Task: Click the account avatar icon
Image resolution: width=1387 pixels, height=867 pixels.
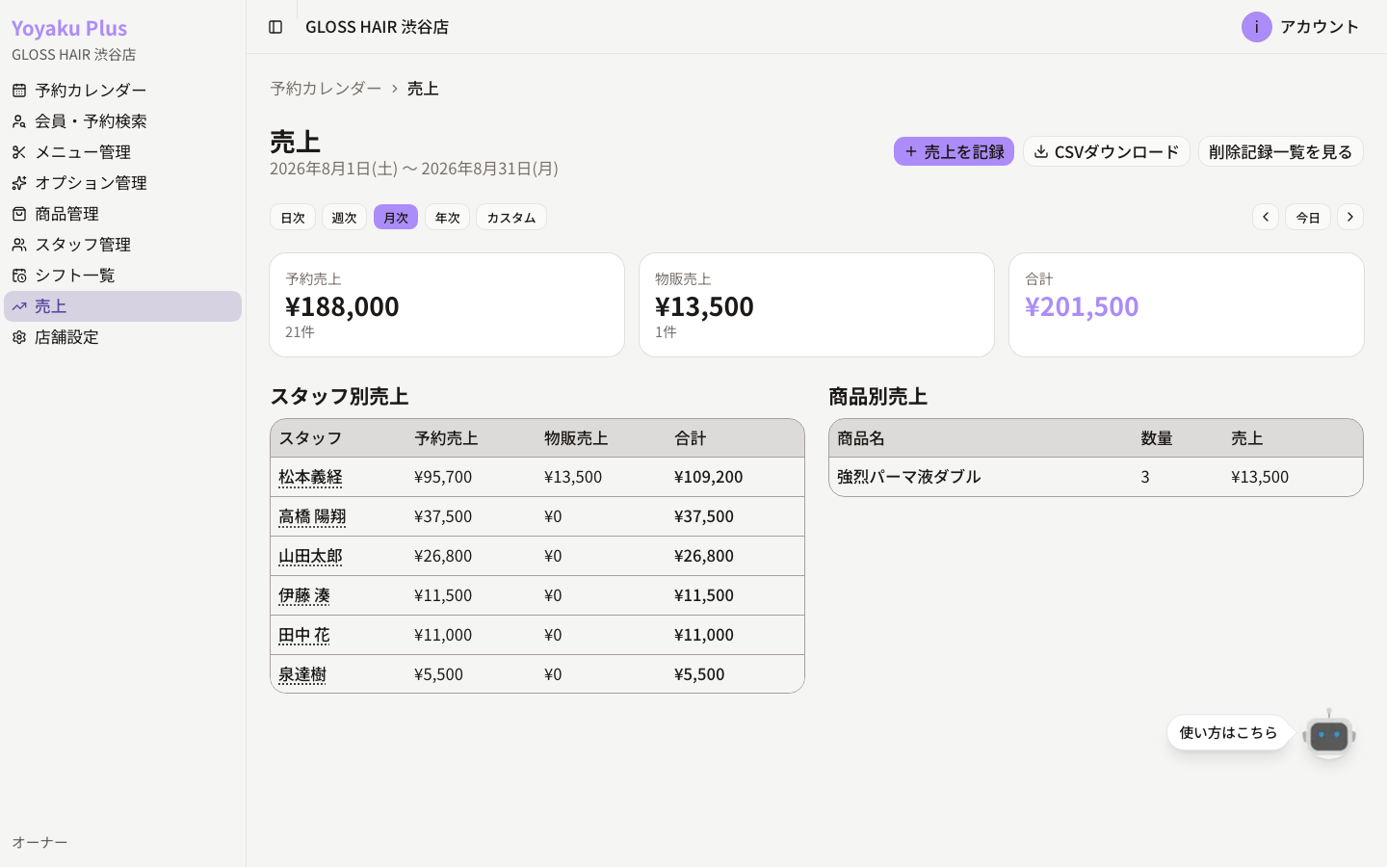Action: point(1256,27)
